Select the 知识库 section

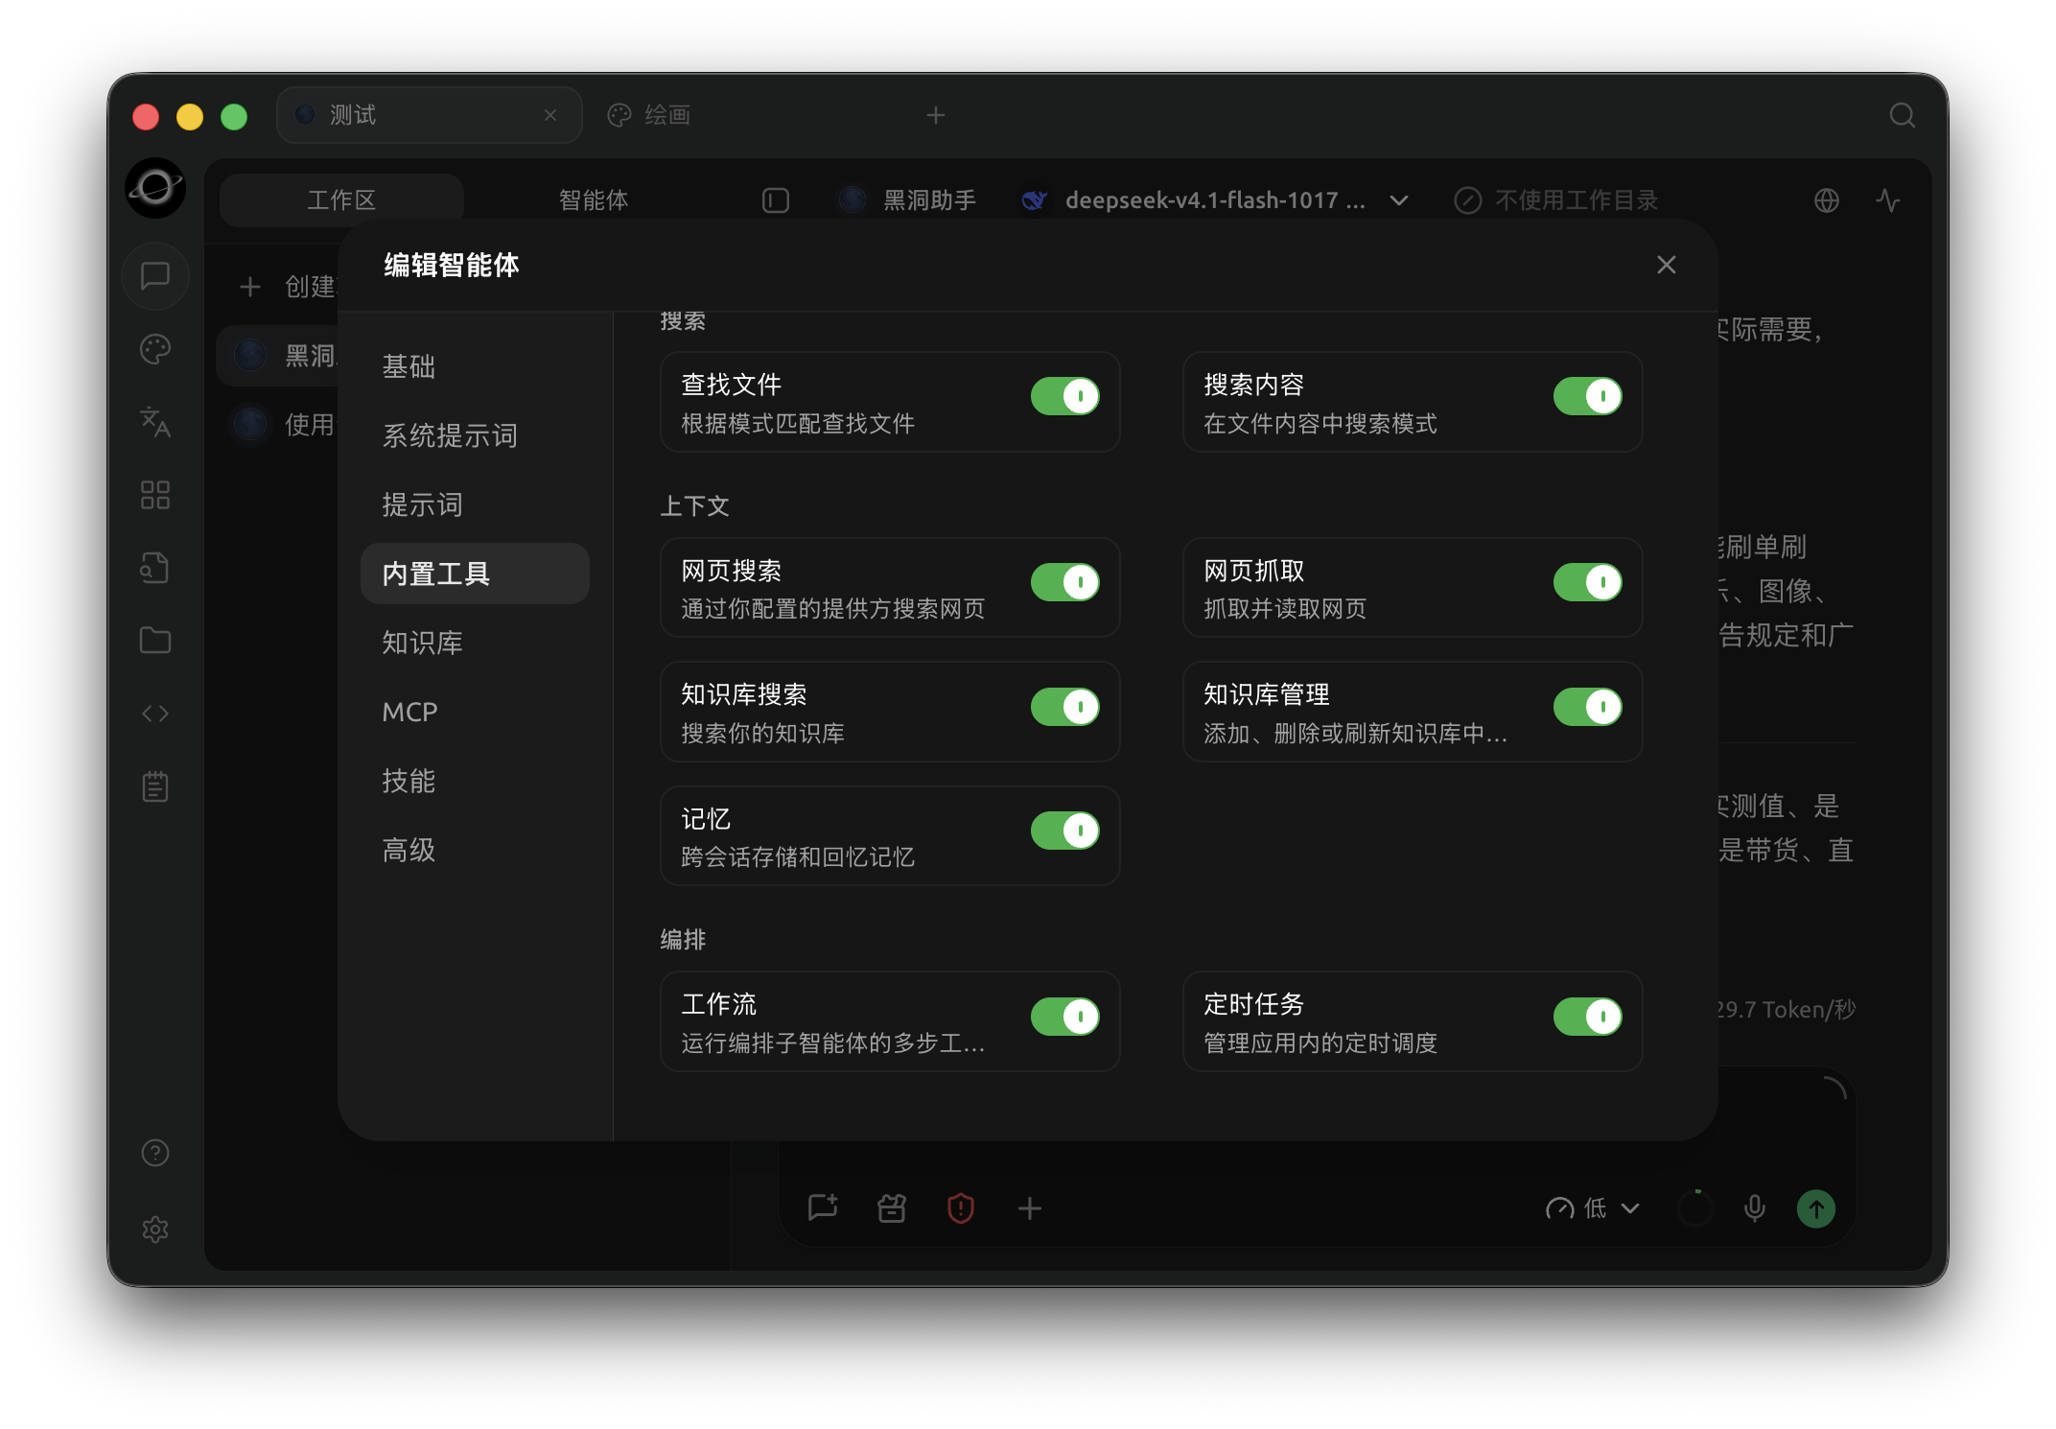(475, 643)
